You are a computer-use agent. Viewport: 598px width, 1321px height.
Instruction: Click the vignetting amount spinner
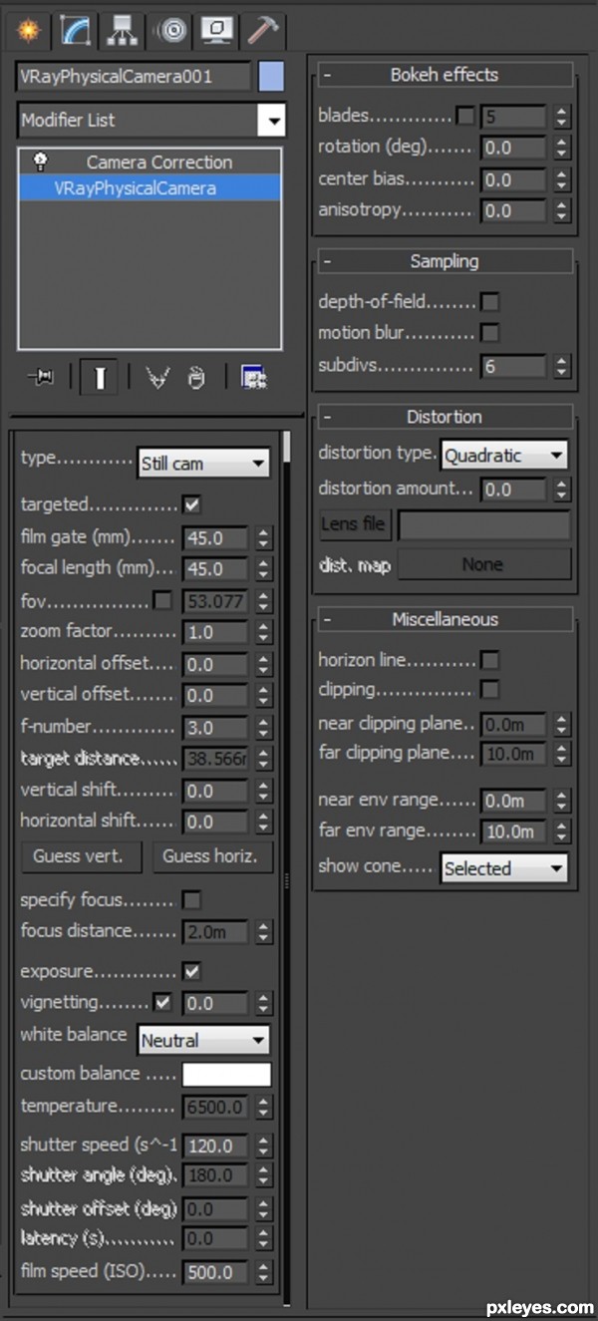click(263, 1003)
